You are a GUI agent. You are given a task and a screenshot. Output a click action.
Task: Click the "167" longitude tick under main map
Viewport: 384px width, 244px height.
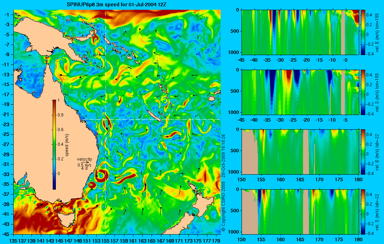[x=161, y=241]
